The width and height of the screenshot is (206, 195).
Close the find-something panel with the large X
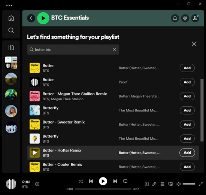tap(194, 44)
